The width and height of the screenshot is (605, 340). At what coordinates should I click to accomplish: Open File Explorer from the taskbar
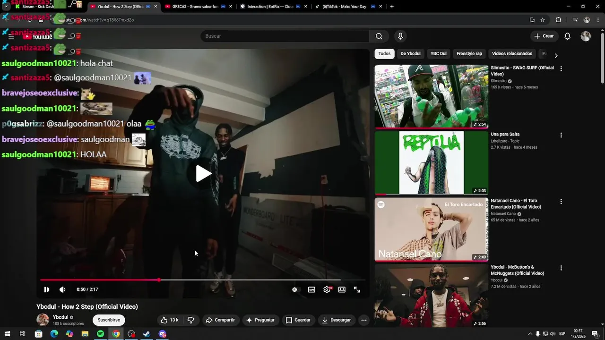(85, 334)
